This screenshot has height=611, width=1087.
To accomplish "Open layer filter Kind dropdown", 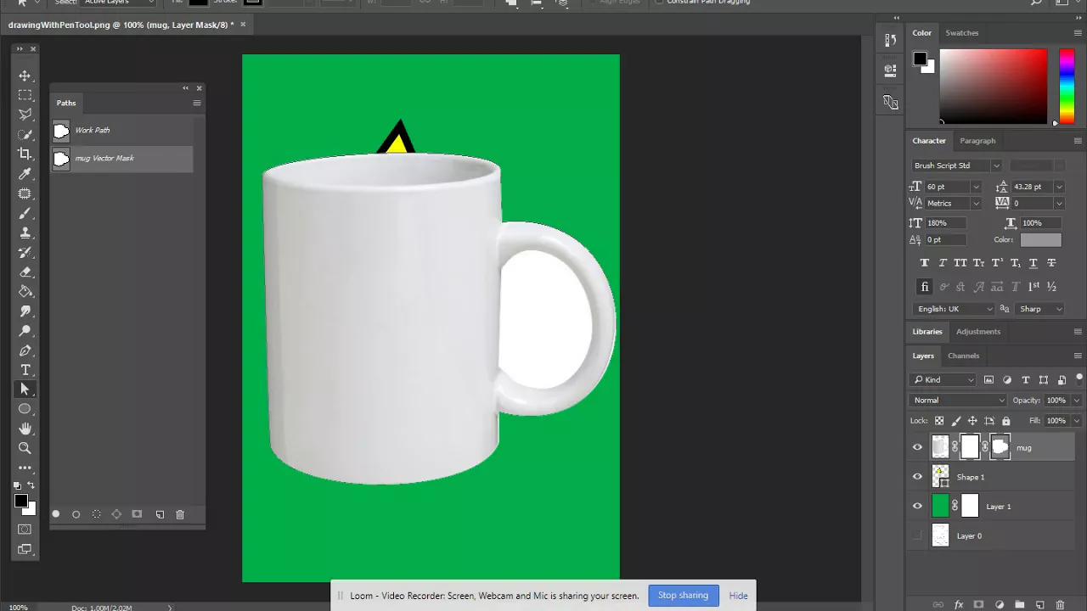I will (x=943, y=379).
